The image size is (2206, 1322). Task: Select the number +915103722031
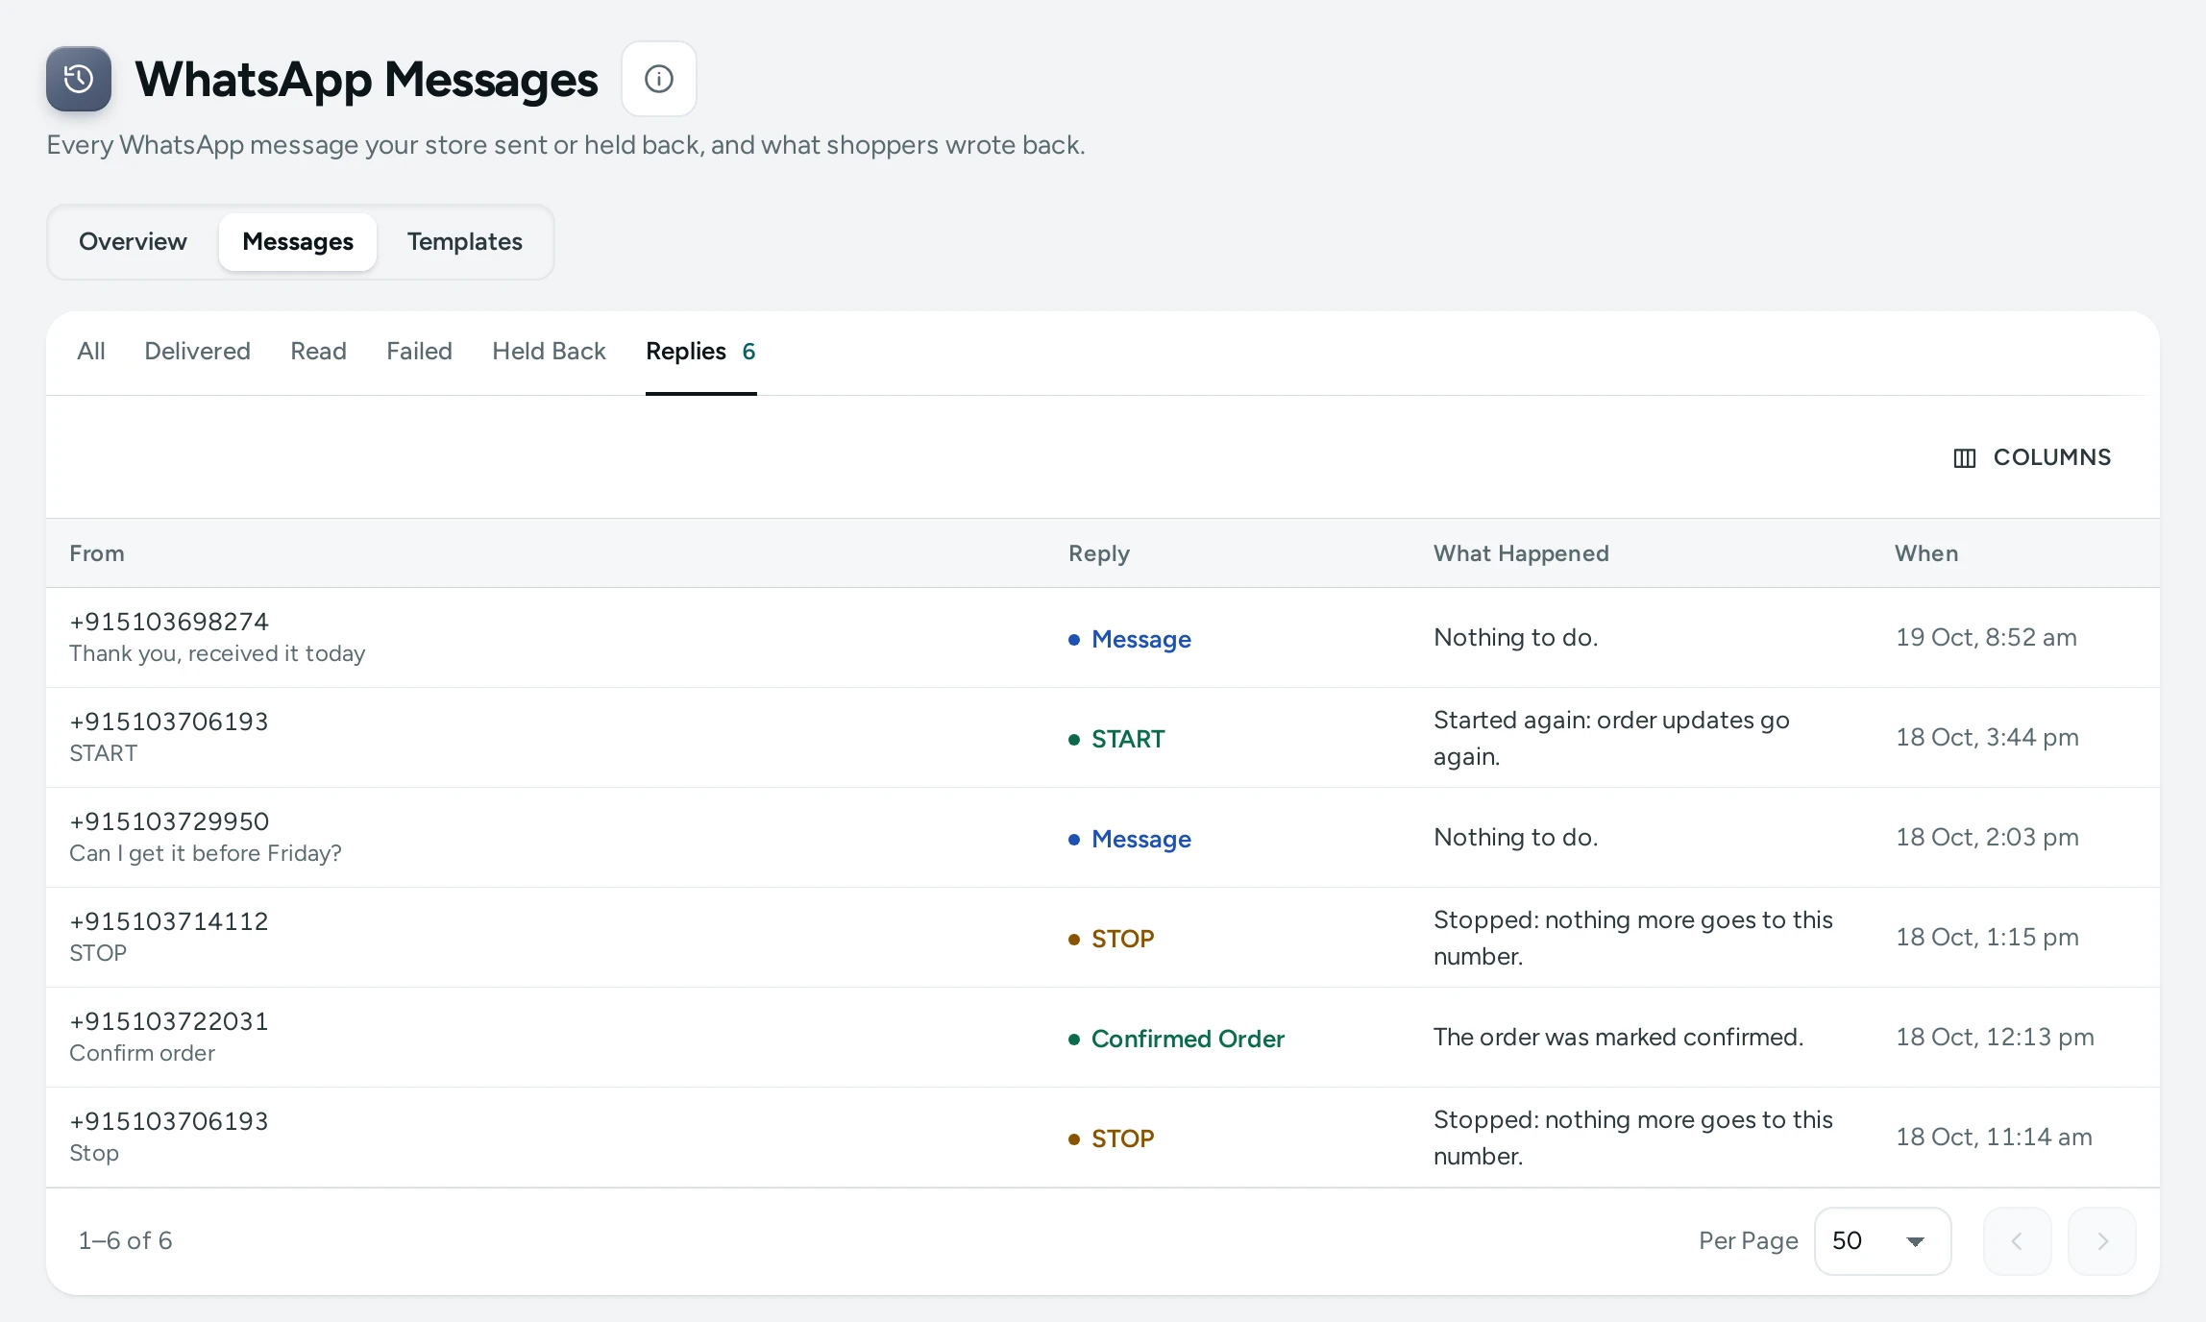pyautogui.click(x=169, y=1021)
